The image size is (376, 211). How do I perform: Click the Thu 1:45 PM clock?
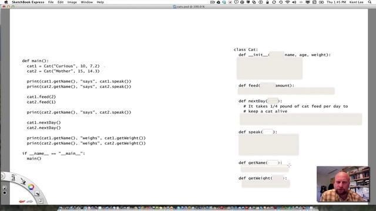coord(337,2)
